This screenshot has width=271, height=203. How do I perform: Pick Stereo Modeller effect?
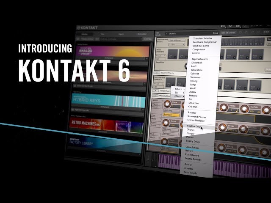[196, 120]
